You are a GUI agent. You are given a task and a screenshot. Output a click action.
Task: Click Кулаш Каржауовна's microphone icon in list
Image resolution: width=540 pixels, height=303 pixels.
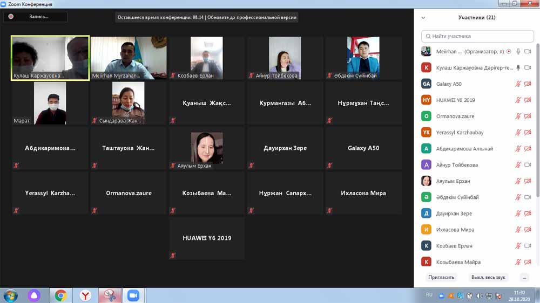click(518, 68)
